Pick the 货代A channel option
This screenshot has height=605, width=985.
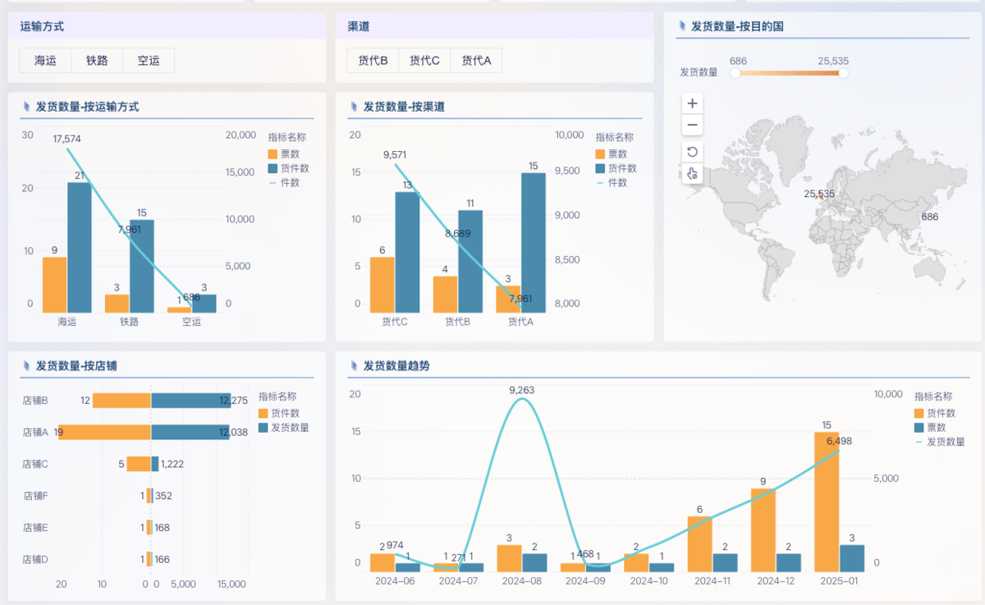(476, 61)
